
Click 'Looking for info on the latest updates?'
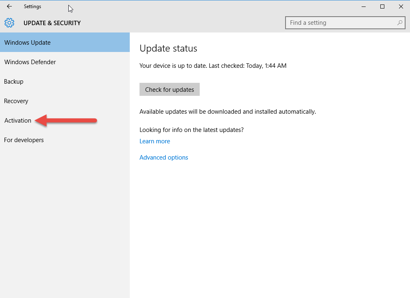(192, 130)
